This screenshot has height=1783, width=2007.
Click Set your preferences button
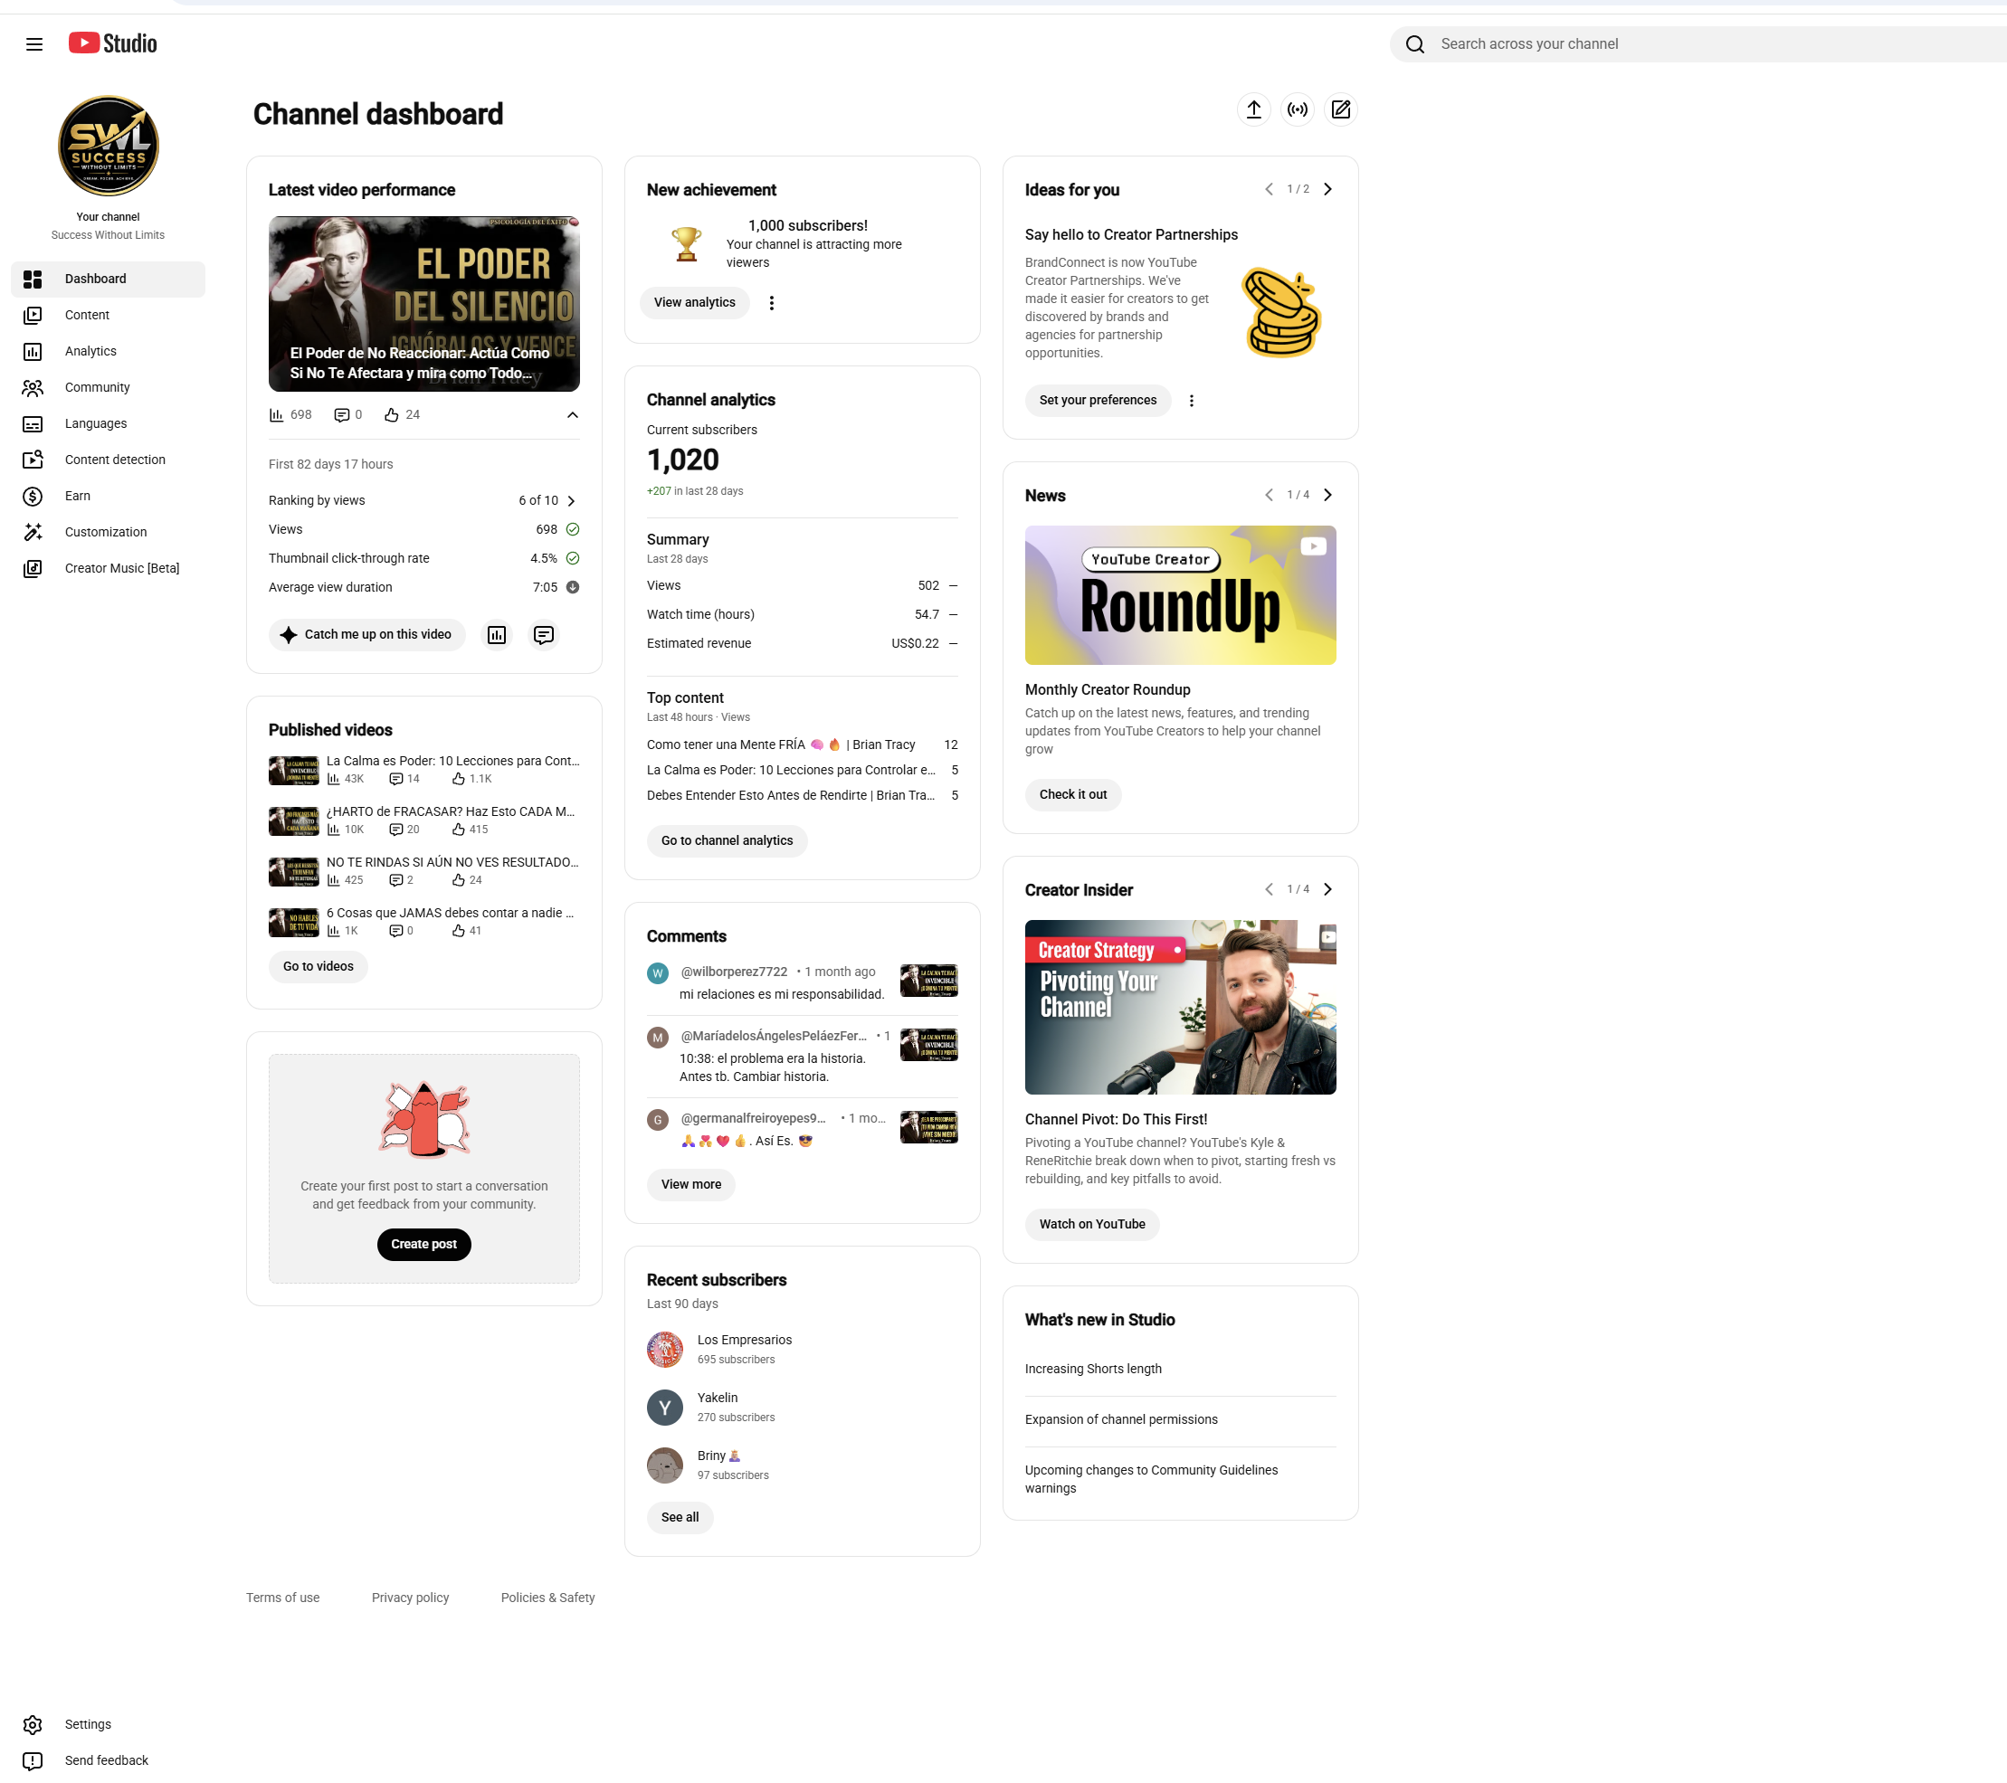[1098, 401]
